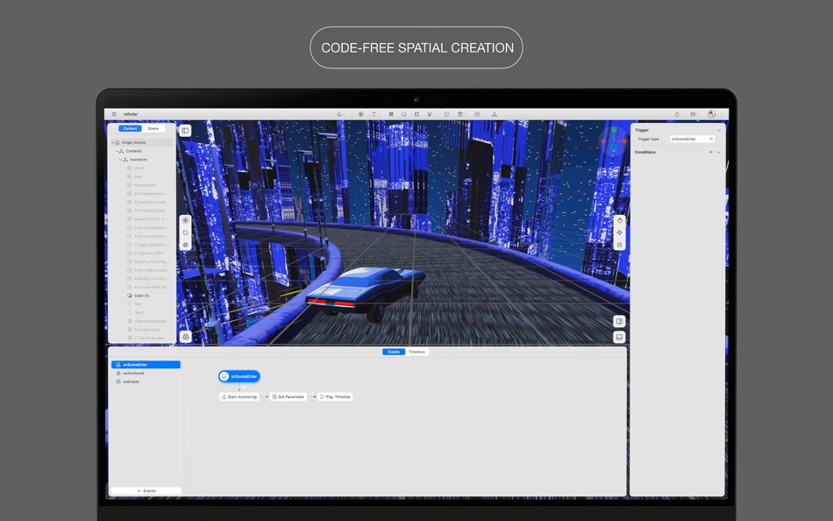Select the rotate gizmo icon beside the viewport
Screen dimensions: 833x521
click(x=185, y=233)
